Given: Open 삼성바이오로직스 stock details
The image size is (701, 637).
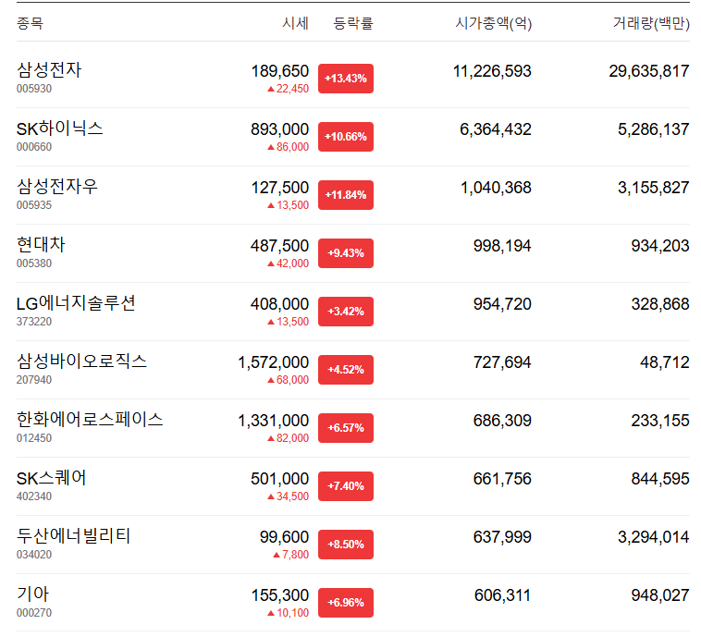Looking at the screenshot, I should (81, 361).
